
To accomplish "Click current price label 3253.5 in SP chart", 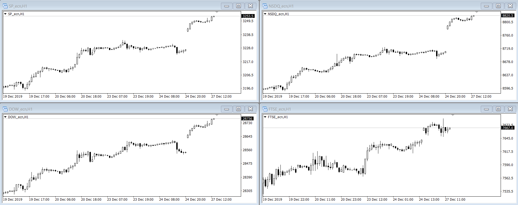I will point(248,16).
